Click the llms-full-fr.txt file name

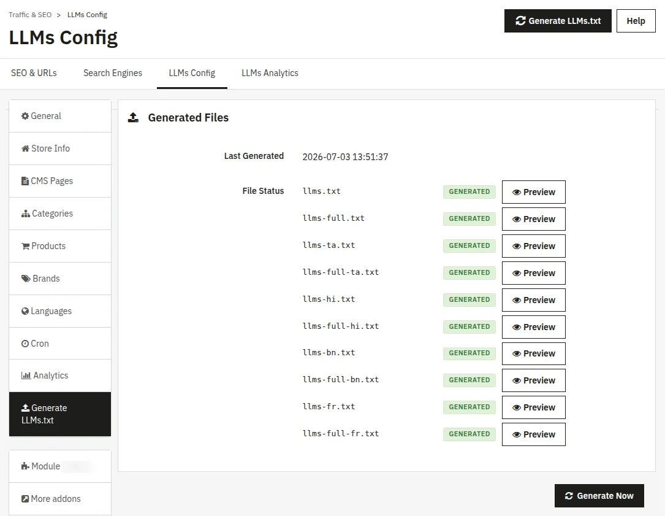[x=341, y=434]
